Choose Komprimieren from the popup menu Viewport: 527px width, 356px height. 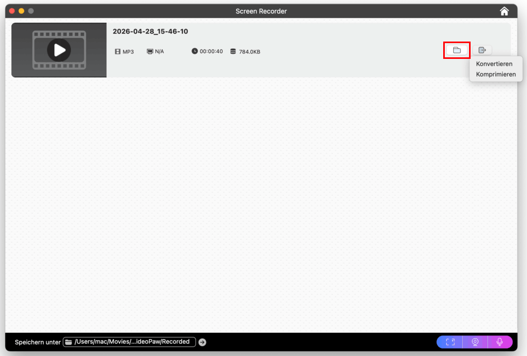click(x=496, y=75)
